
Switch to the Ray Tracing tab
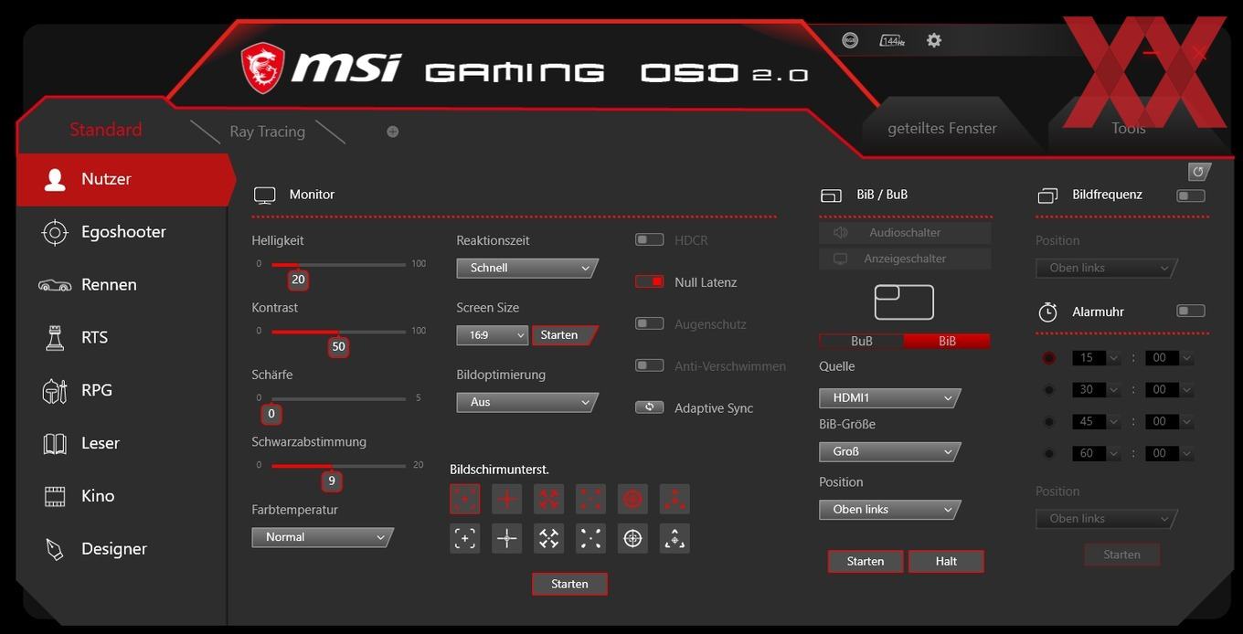pyautogui.click(x=267, y=132)
